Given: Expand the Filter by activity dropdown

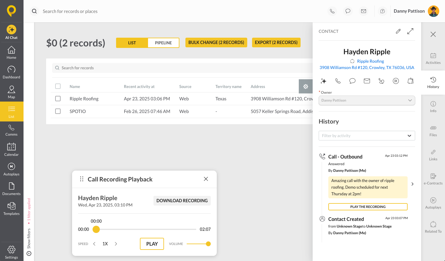Looking at the screenshot, I should (367, 136).
